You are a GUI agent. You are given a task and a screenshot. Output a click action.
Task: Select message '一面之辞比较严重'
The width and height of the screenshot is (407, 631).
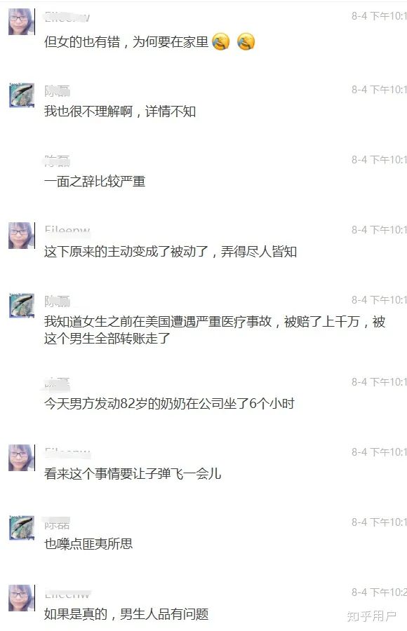(95, 182)
